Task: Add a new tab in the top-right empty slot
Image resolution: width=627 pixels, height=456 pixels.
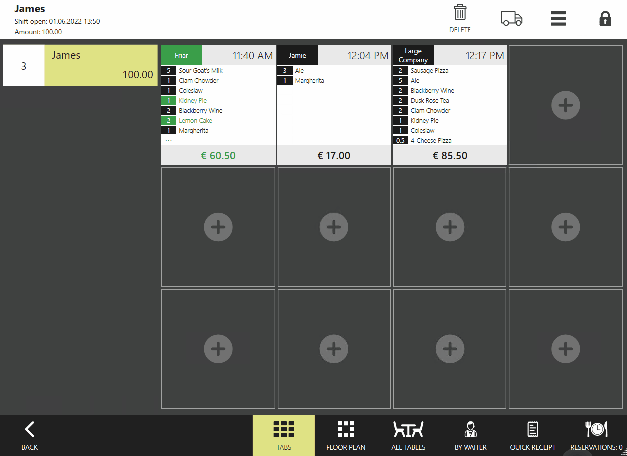Action: point(565,105)
